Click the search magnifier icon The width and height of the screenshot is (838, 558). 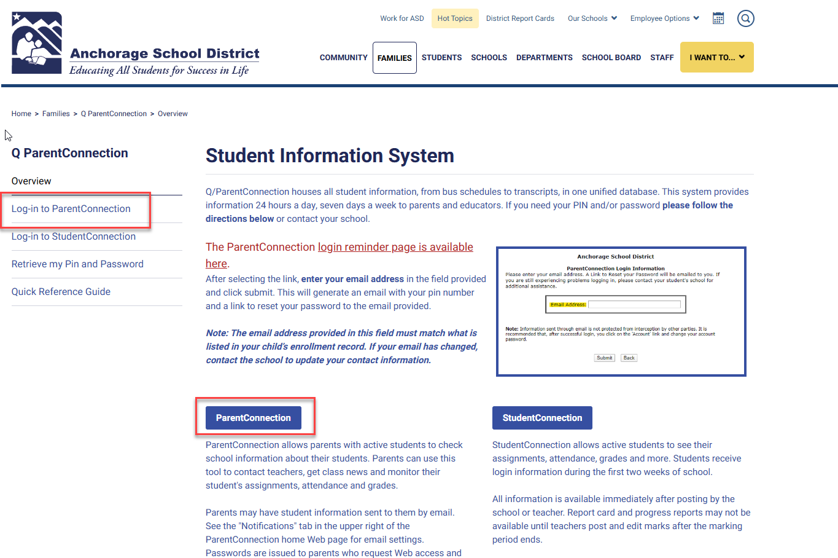pyautogui.click(x=745, y=18)
